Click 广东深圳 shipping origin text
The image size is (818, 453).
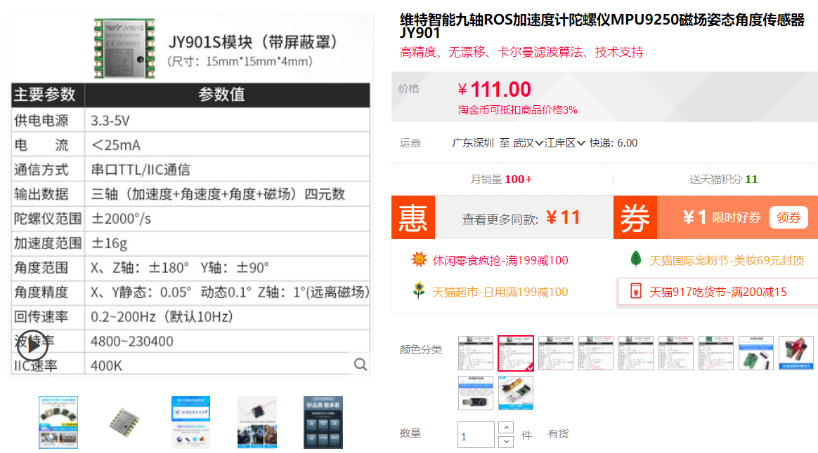(x=473, y=143)
